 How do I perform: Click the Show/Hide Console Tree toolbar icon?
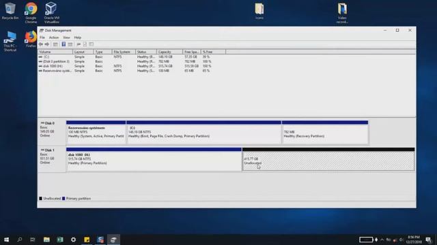[x=55, y=44]
